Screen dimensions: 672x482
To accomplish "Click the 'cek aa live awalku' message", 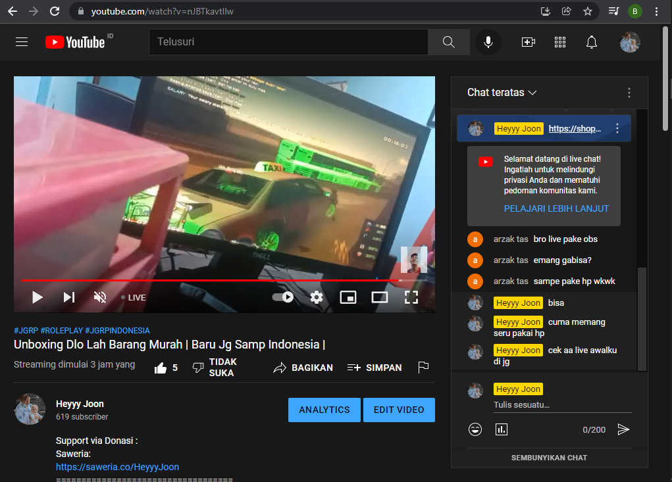I will point(555,355).
